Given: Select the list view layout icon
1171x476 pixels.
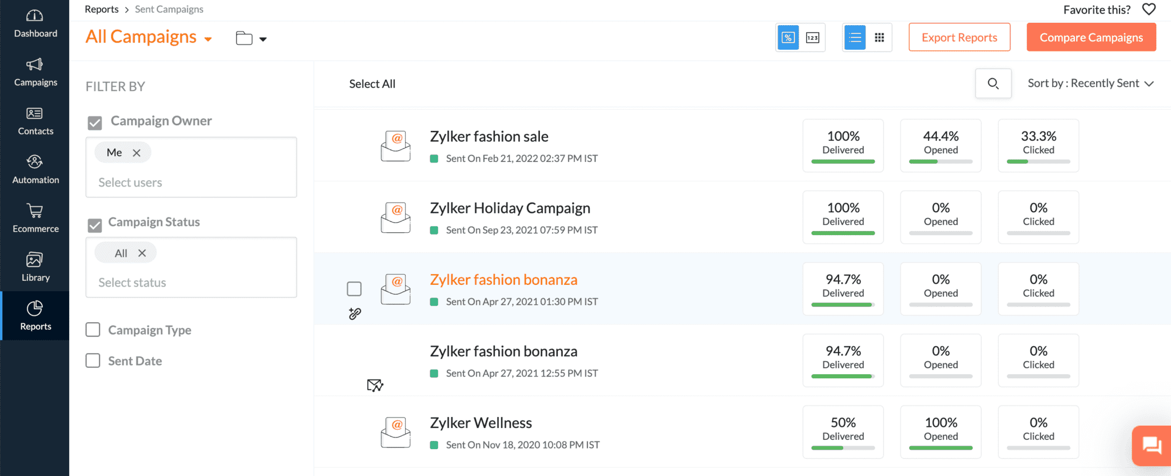Looking at the screenshot, I should [x=855, y=37].
